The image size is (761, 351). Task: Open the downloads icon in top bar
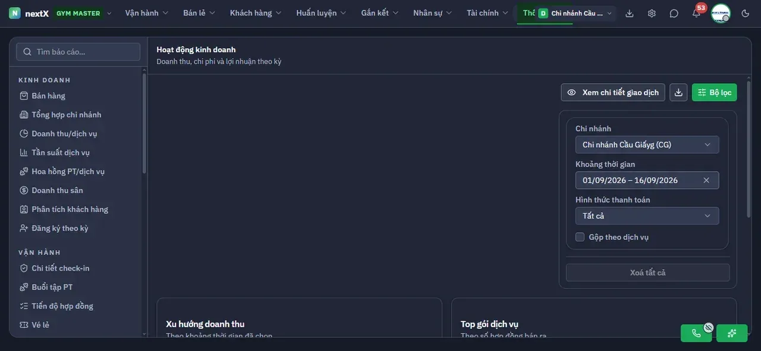tap(630, 13)
